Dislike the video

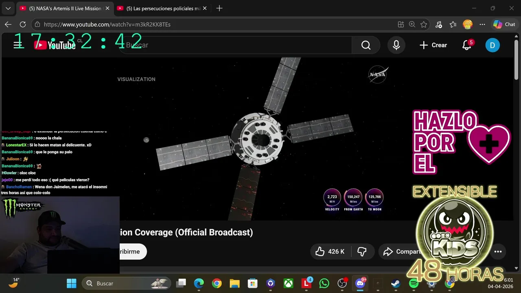362,251
